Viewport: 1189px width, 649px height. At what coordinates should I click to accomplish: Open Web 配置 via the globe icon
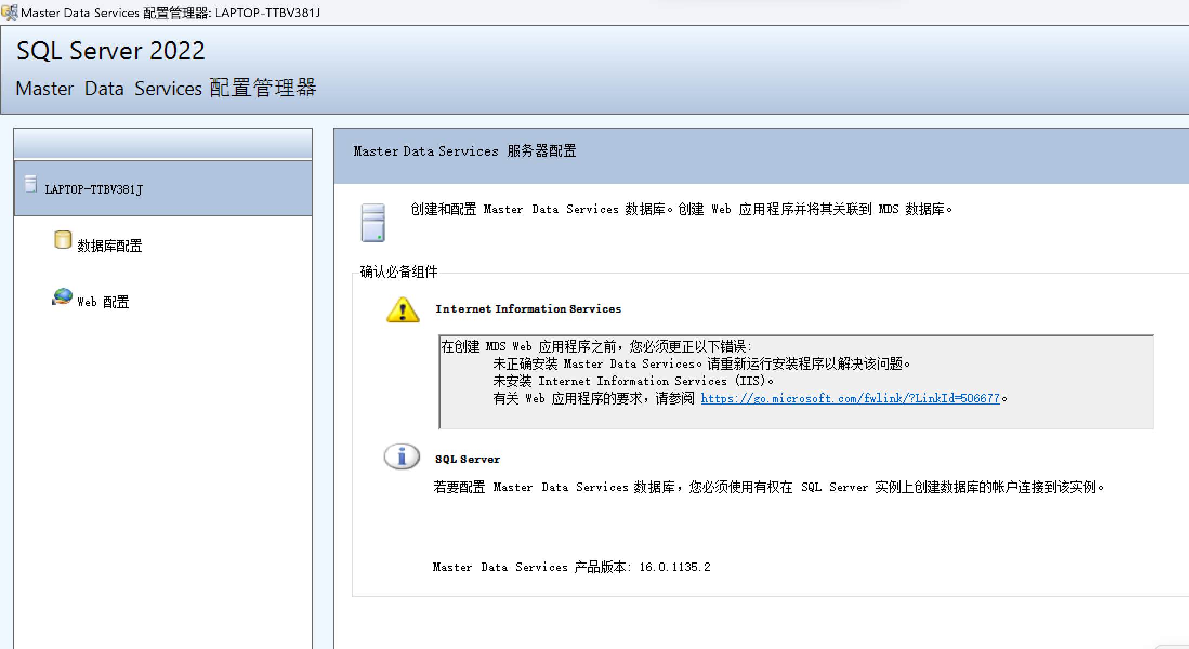tap(62, 296)
